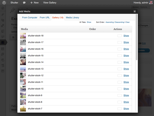Click order field for shutter-stock-14
The image size is (154, 116).
pyautogui.click(x=120, y=62)
